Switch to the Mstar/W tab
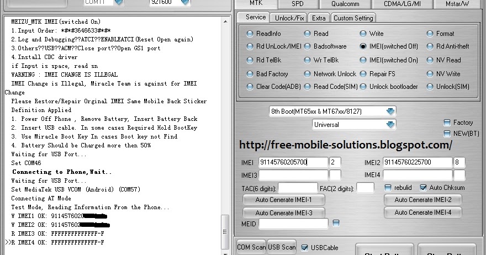Viewport: 486px width, 255px height. 458,4
